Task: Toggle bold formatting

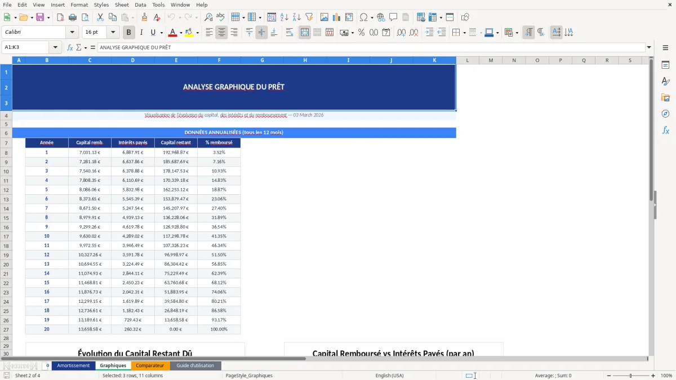Action: click(128, 32)
